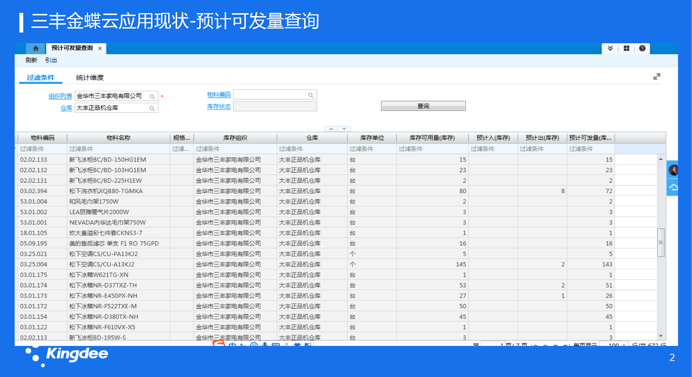The image size is (692, 377).
Task: Maximize the filter panel with the expand icon
Action: (x=657, y=76)
